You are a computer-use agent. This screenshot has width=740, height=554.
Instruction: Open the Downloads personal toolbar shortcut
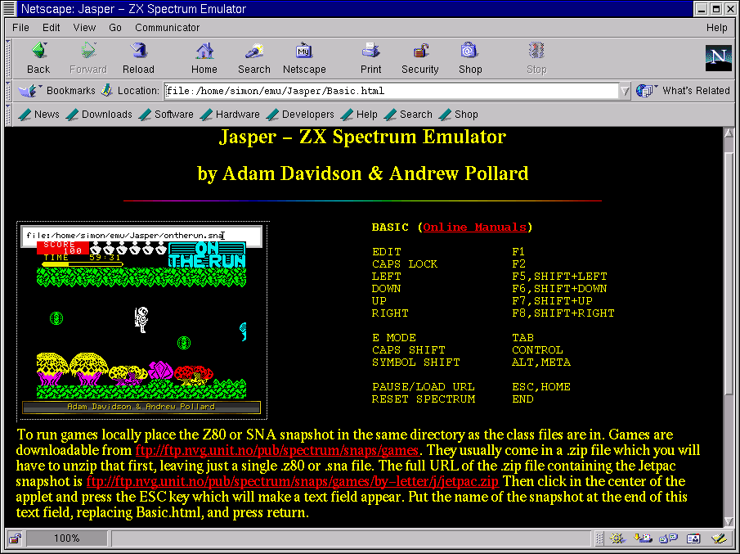pyautogui.click(x=99, y=115)
